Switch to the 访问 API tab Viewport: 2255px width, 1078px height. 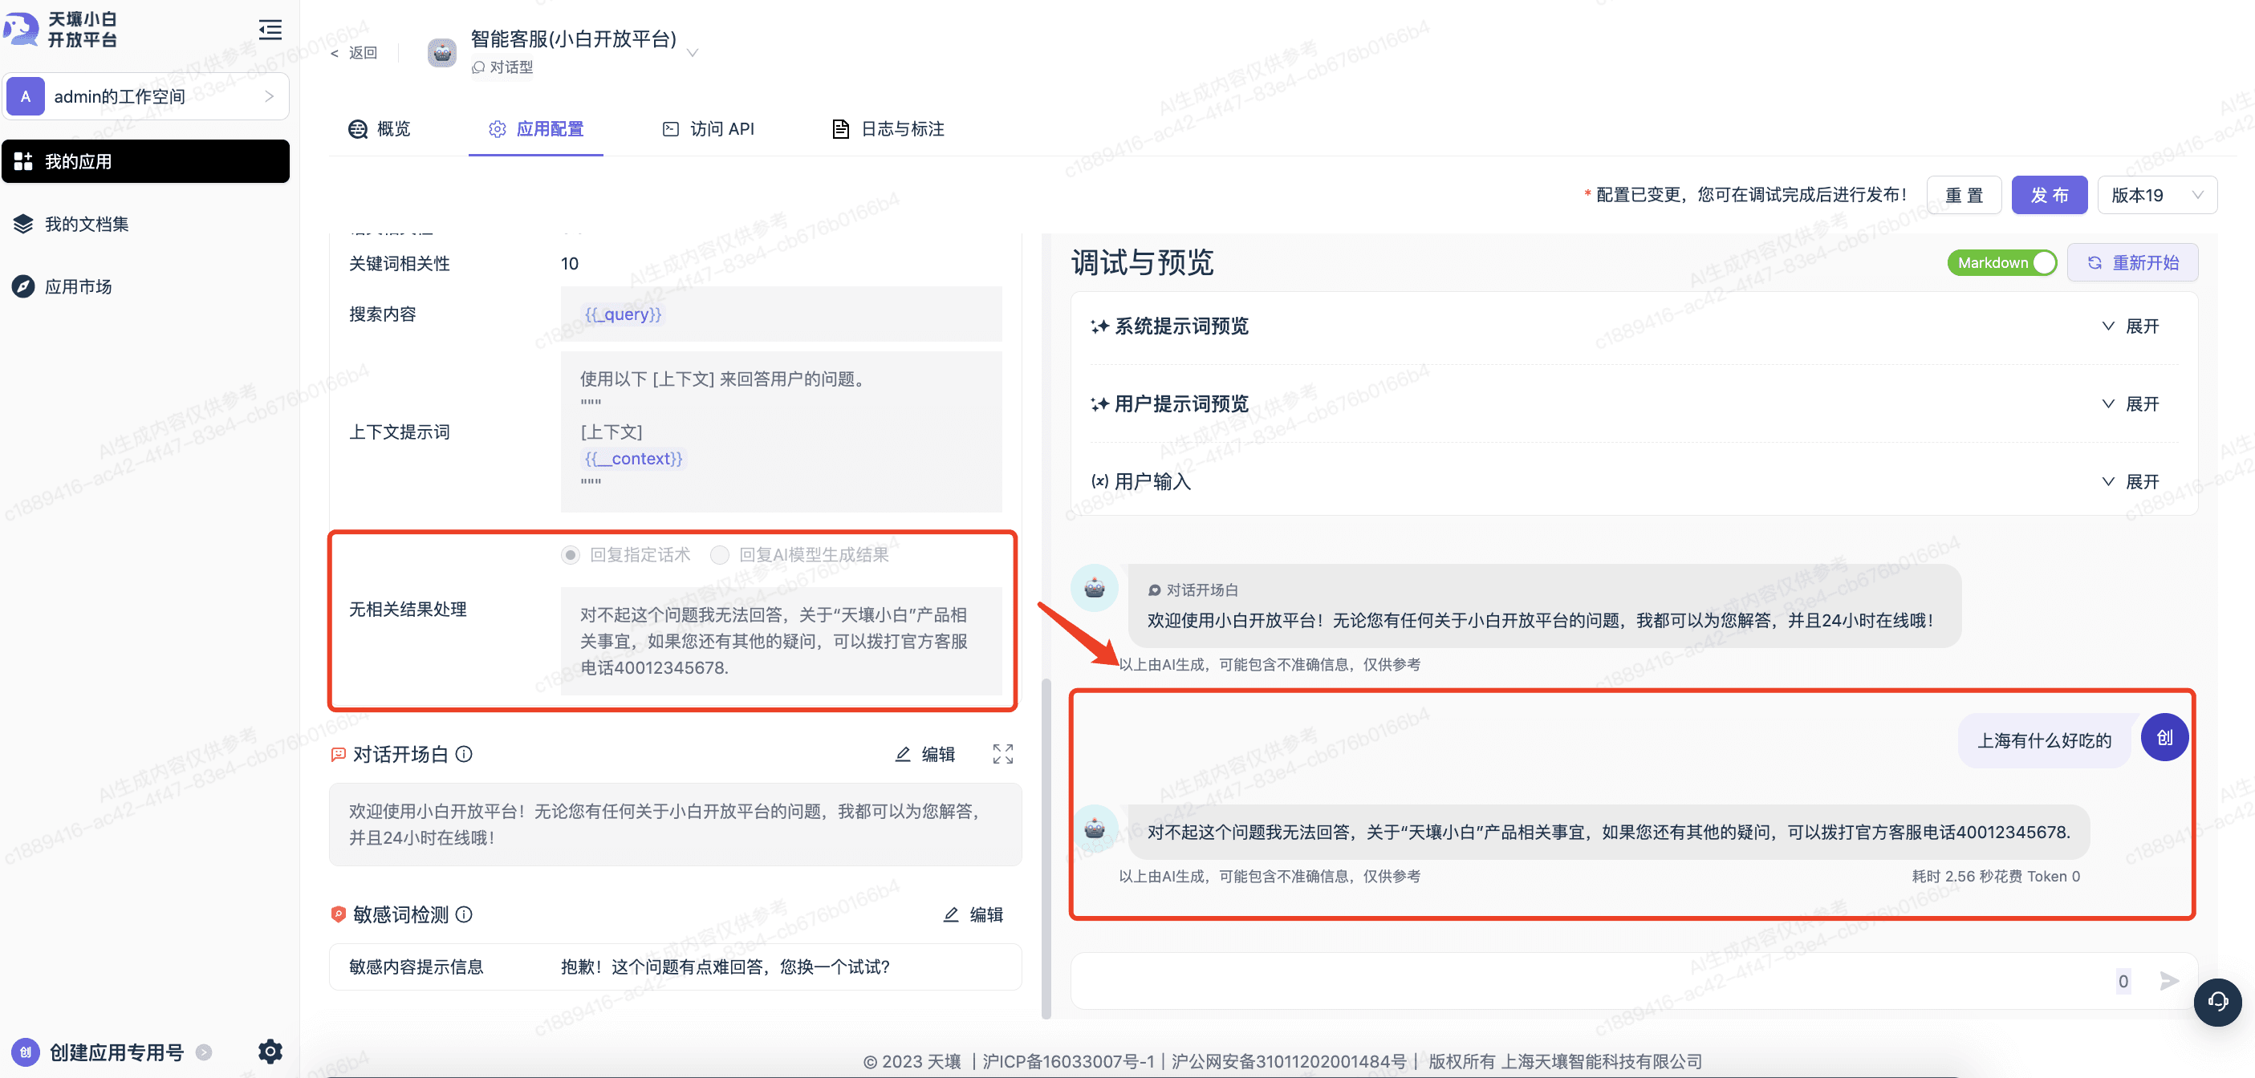tap(707, 128)
